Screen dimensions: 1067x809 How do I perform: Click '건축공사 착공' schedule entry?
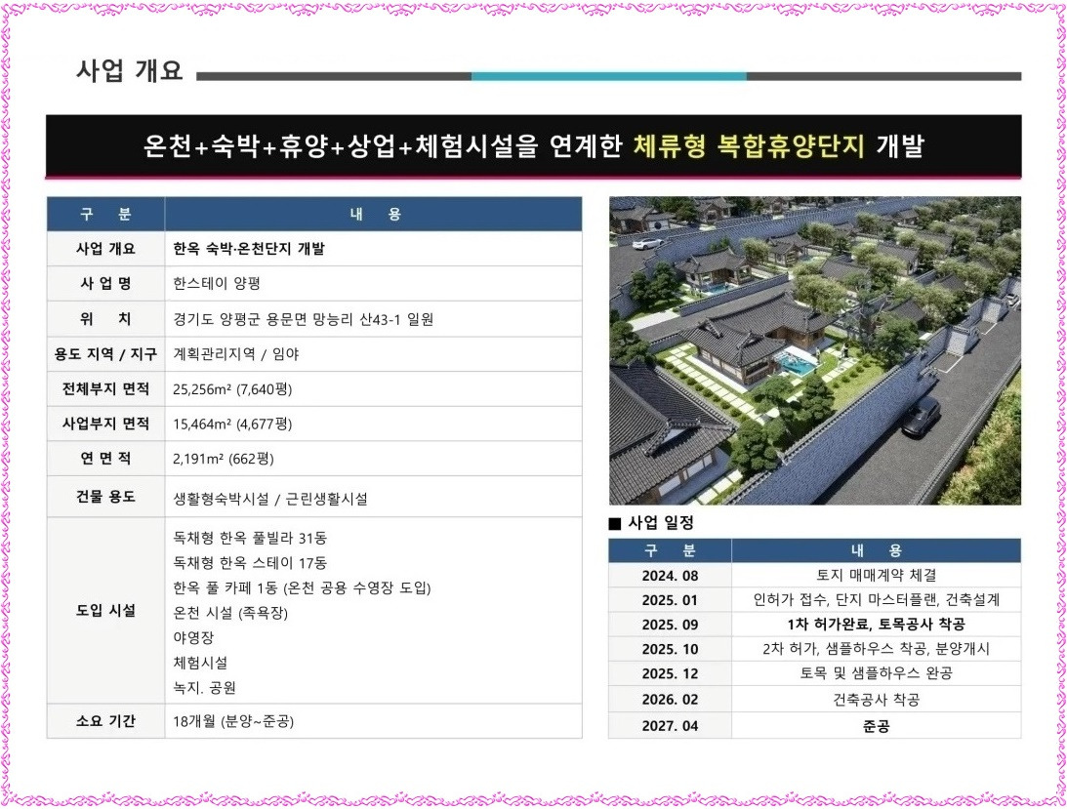876,700
